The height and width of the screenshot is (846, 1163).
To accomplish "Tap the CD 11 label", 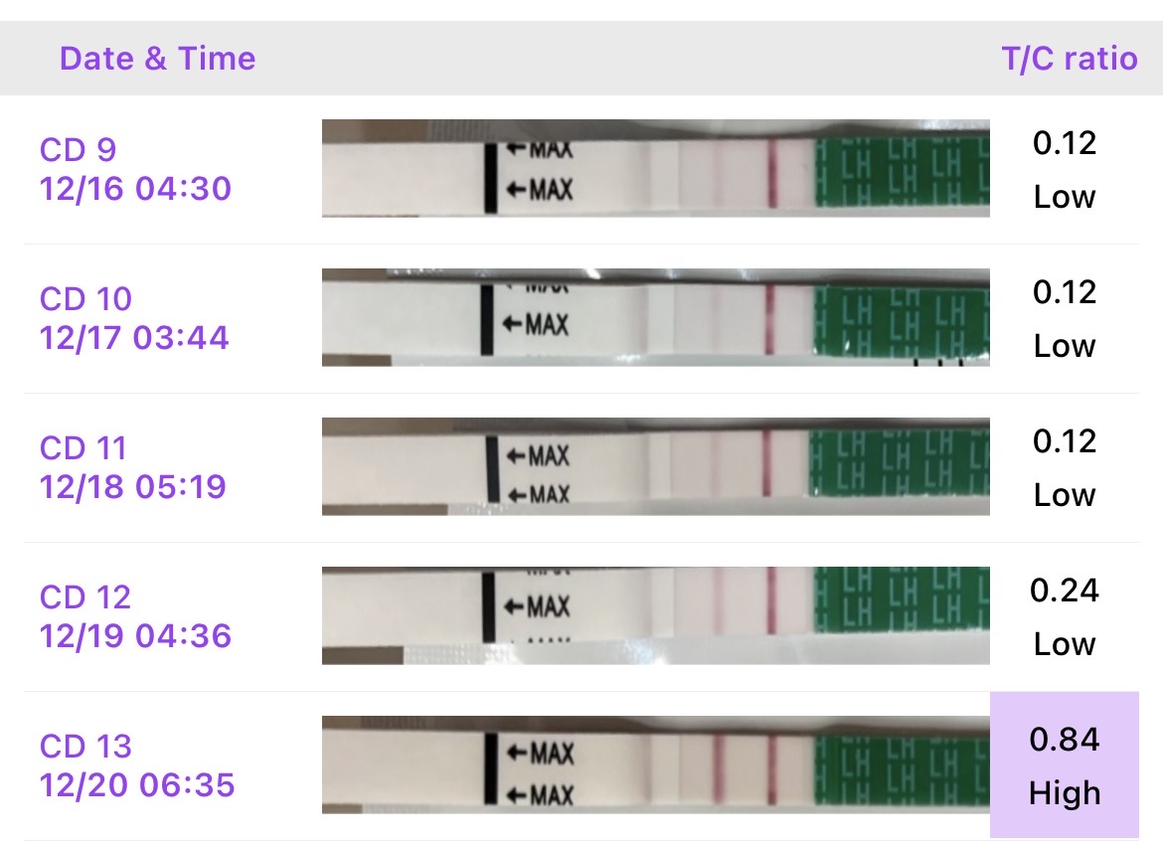I will (x=83, y=448).
